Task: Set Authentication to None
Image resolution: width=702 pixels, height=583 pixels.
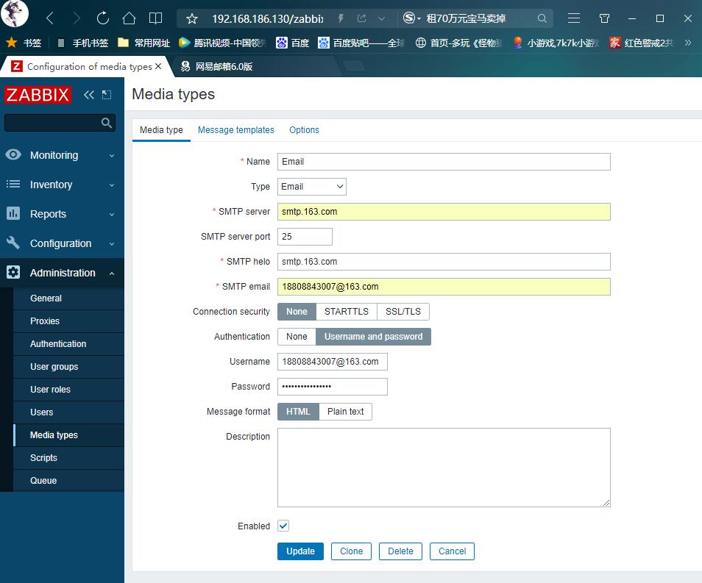Action: [x=297, y=337]
